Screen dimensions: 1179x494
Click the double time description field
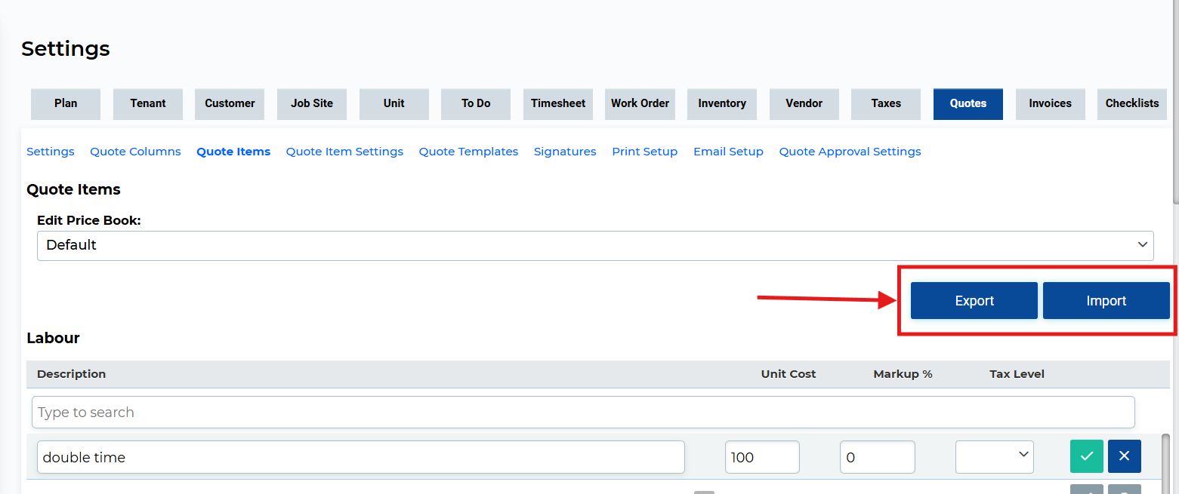coord(360,457)
